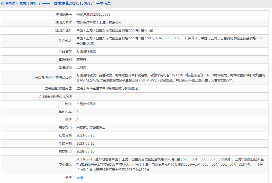Click the 型号规格 label
The width and height of the screenshot is (272, 183).
click(x=65, y=67)
